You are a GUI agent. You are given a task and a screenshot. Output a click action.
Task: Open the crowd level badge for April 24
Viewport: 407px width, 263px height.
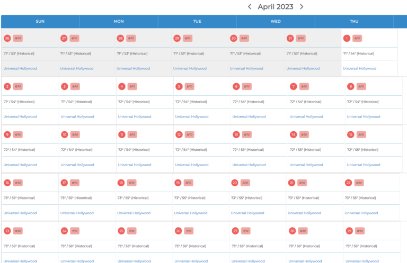[x=75, y=231]
